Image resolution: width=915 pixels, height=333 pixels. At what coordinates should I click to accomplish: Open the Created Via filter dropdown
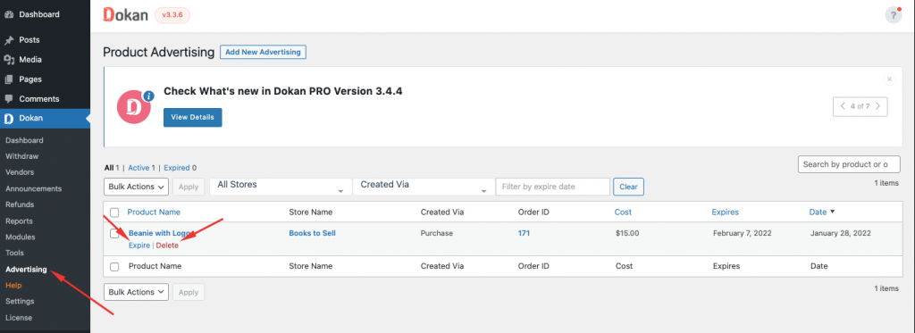[x=424, y=187]
